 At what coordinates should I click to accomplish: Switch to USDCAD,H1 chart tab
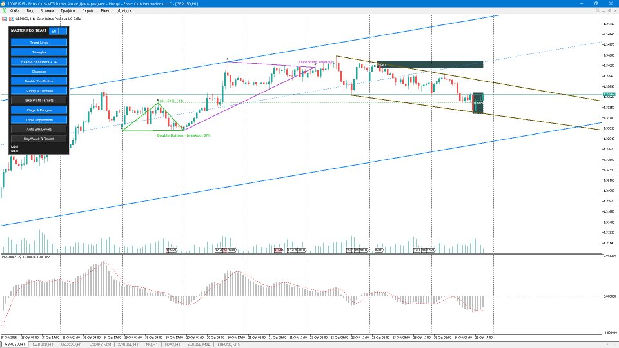point(71,344)
